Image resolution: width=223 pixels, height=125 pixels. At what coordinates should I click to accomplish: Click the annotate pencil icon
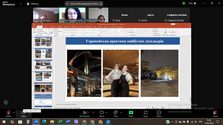click(6, 102)
